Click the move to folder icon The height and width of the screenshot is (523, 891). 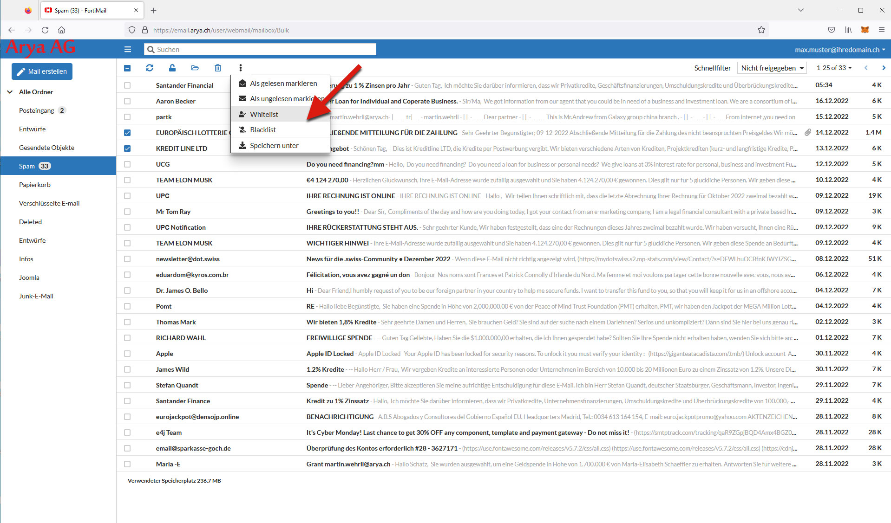click(x=195, y=68)
